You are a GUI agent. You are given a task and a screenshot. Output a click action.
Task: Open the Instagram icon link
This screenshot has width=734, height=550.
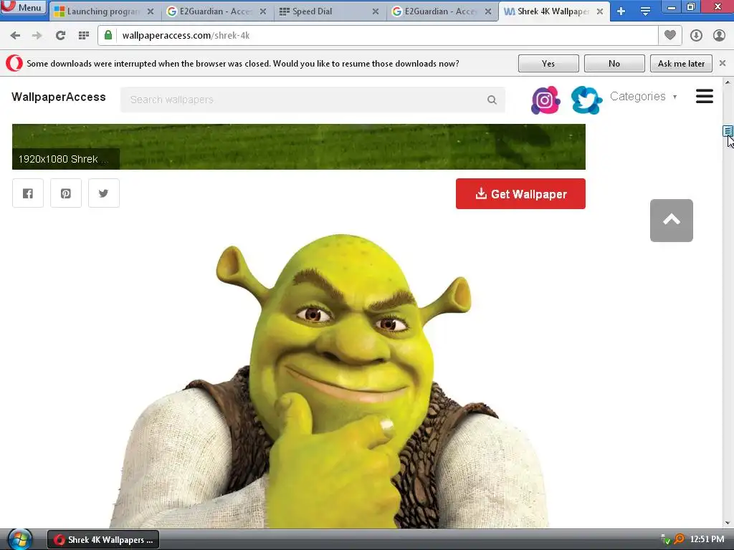point(545,100)
